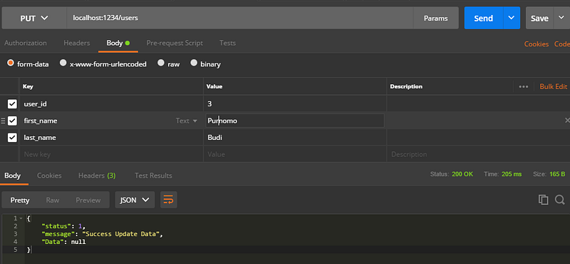This screenshot has width=570, height=264.
Task: Remove the first_name row with the X
Action: pos(566,121)
